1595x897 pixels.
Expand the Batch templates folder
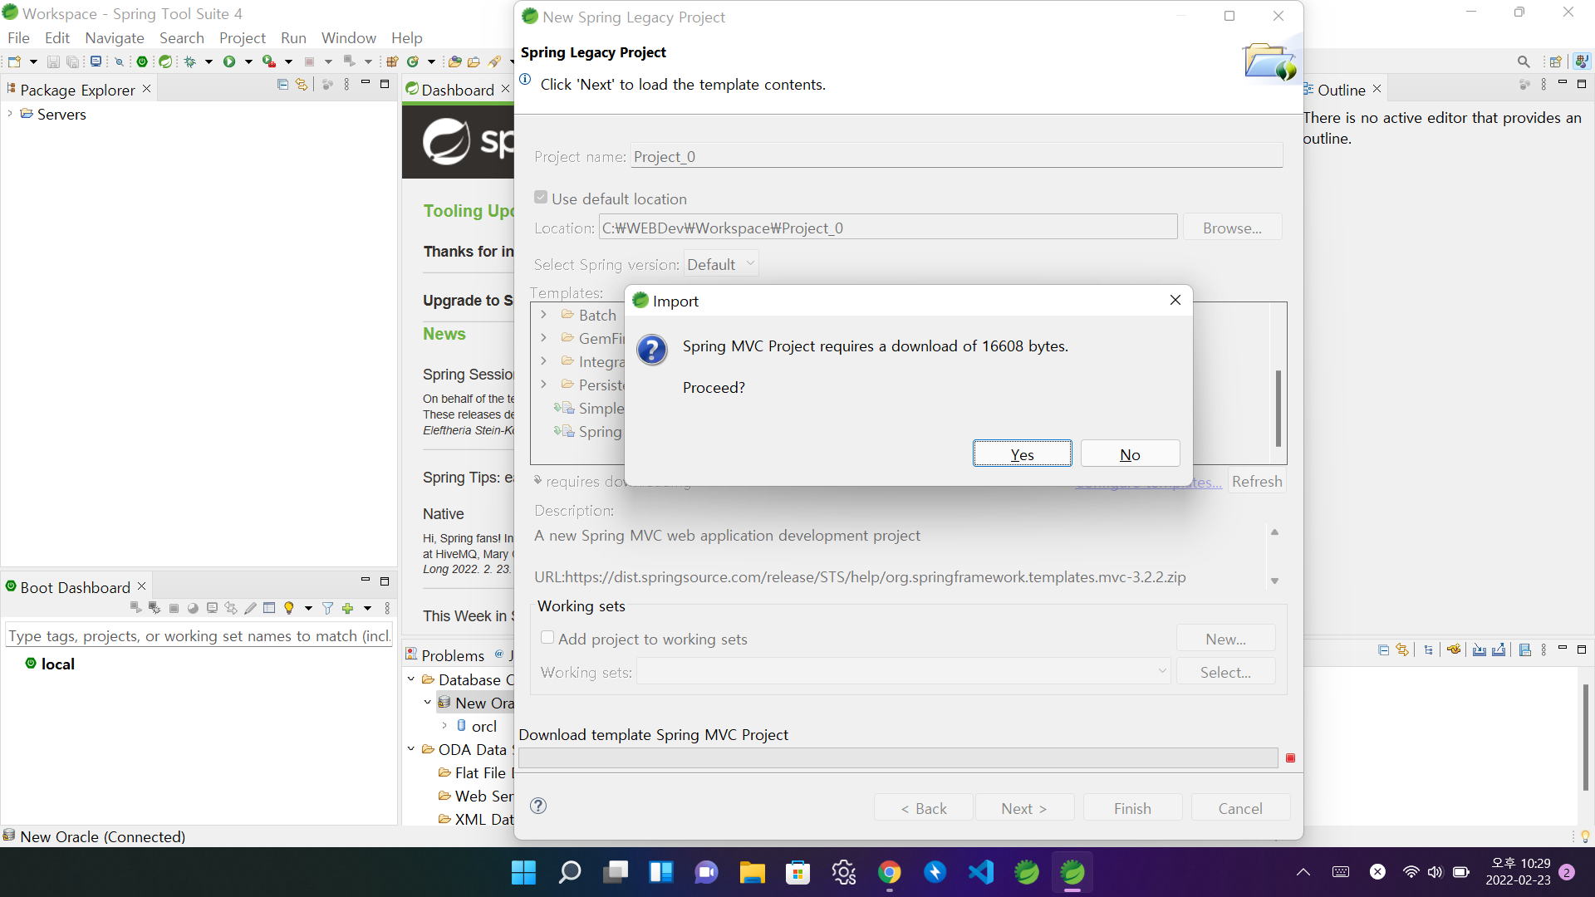point(543,315)
